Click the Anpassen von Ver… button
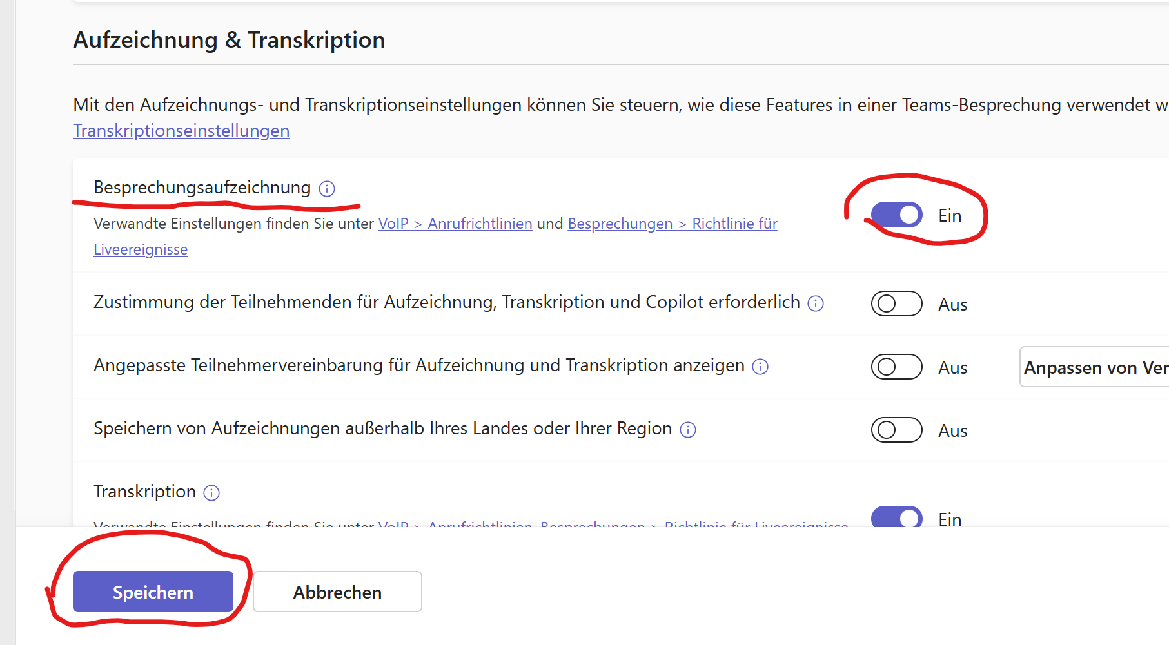 1094,367
